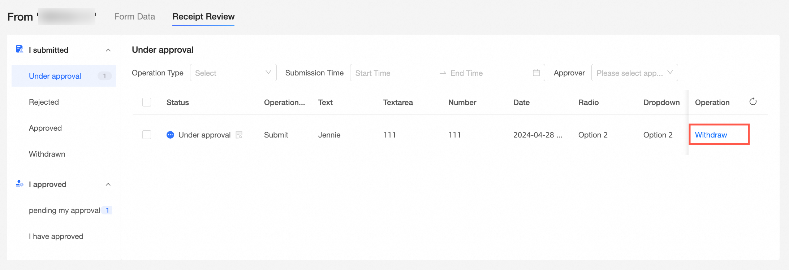Click the Textarea column header
Screen dimensions: 789x270
[398, 103]
